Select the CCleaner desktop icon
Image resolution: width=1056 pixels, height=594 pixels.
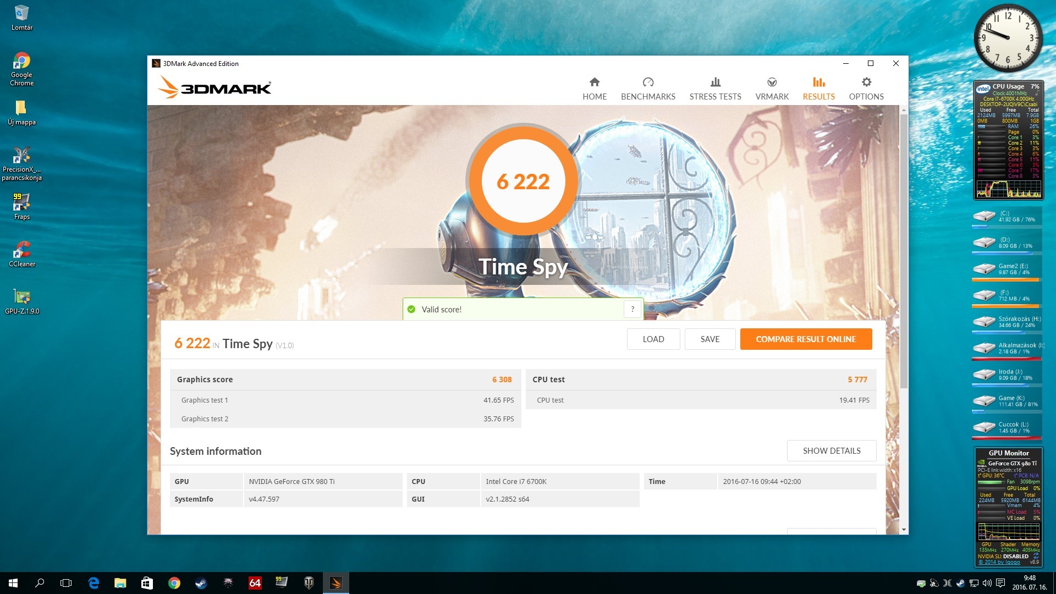click(22, 254)
